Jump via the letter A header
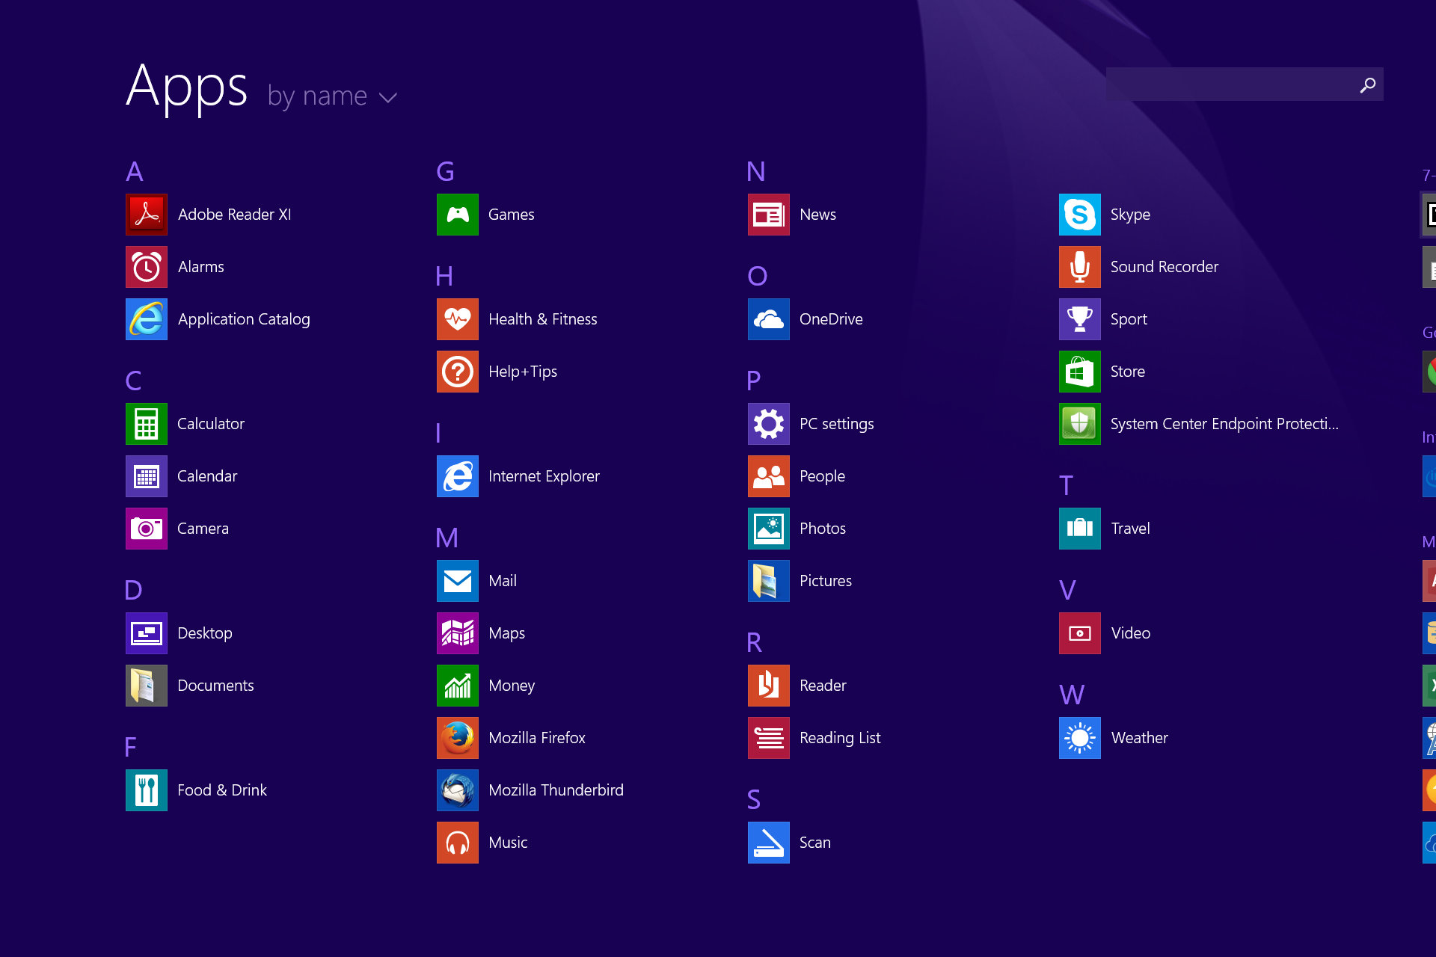The image size is (1436, 957). coord(135,172)
